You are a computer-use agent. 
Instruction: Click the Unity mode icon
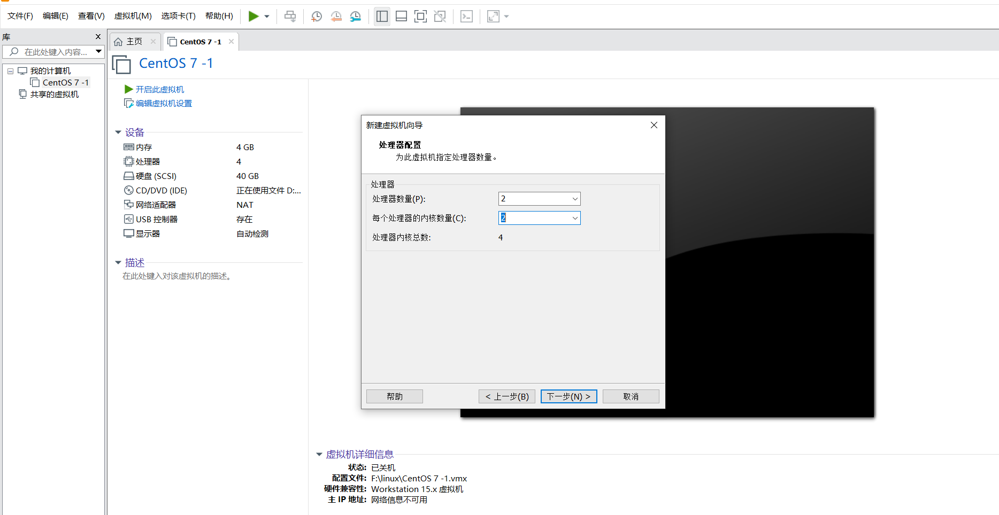coord(440,17)
